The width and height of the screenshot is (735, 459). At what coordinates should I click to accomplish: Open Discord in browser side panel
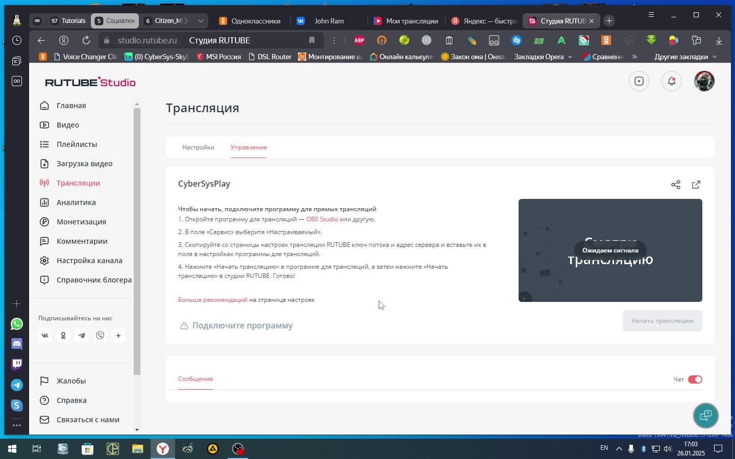point(17,344)
